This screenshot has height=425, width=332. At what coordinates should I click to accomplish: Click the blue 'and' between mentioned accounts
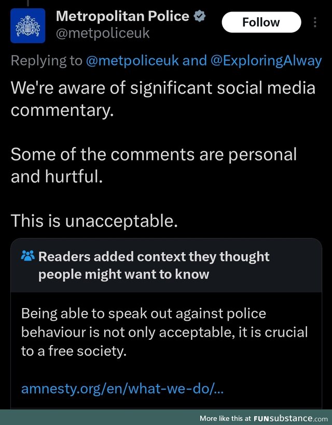[195, 60]
